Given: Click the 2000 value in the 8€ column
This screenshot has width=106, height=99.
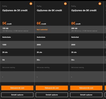Looking at the screenshot, I should (x=73, y=45).
